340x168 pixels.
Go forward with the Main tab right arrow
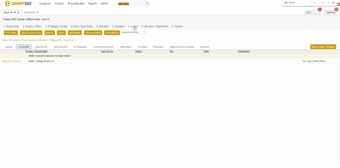pos(15,12)
